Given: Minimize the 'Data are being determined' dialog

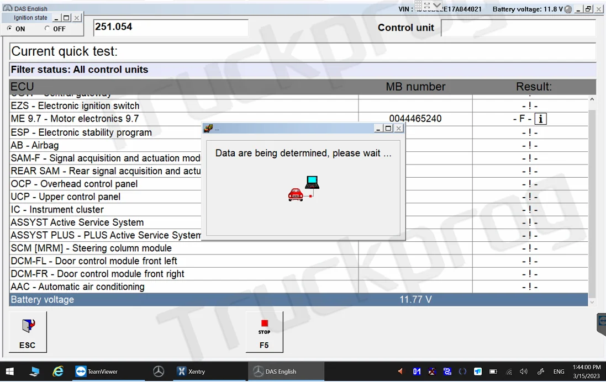Looking at the screenshot, I should (378, 128).
